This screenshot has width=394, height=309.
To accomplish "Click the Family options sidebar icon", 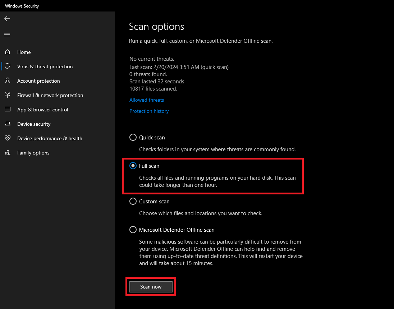I will [x=7, y=152].
